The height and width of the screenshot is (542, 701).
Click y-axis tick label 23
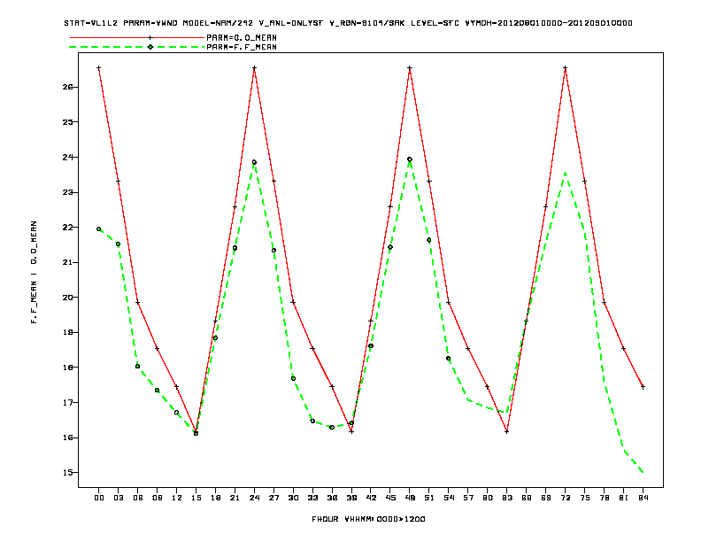click(x=68, y=192)
